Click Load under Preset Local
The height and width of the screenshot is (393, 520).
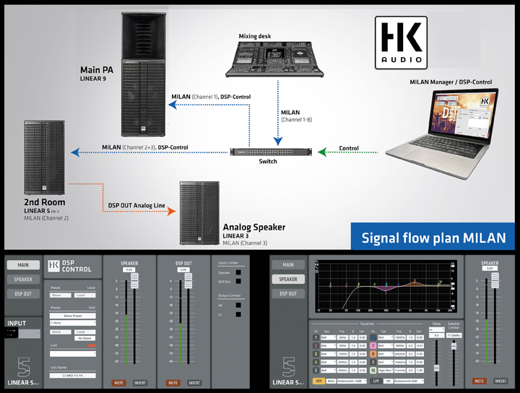85,295
